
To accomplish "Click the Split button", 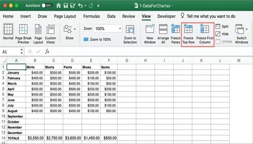I will click(222, 26).
